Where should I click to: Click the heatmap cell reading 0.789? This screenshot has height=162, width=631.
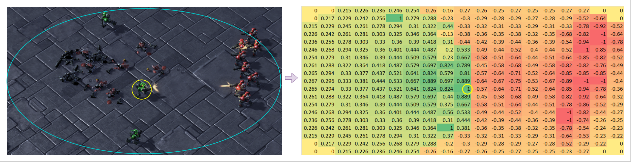pyautogui.click(x=462, y=65)
